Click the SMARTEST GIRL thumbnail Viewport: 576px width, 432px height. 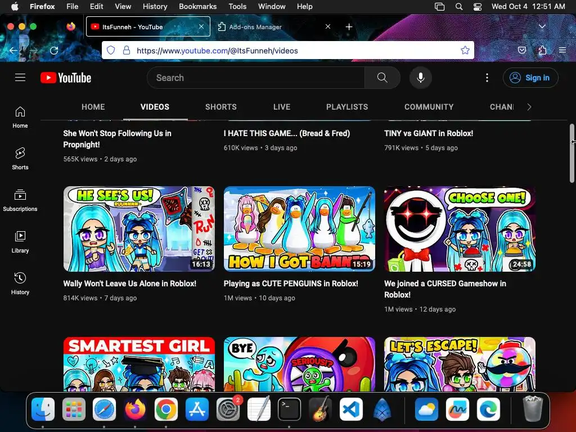[x=139, y=364]
